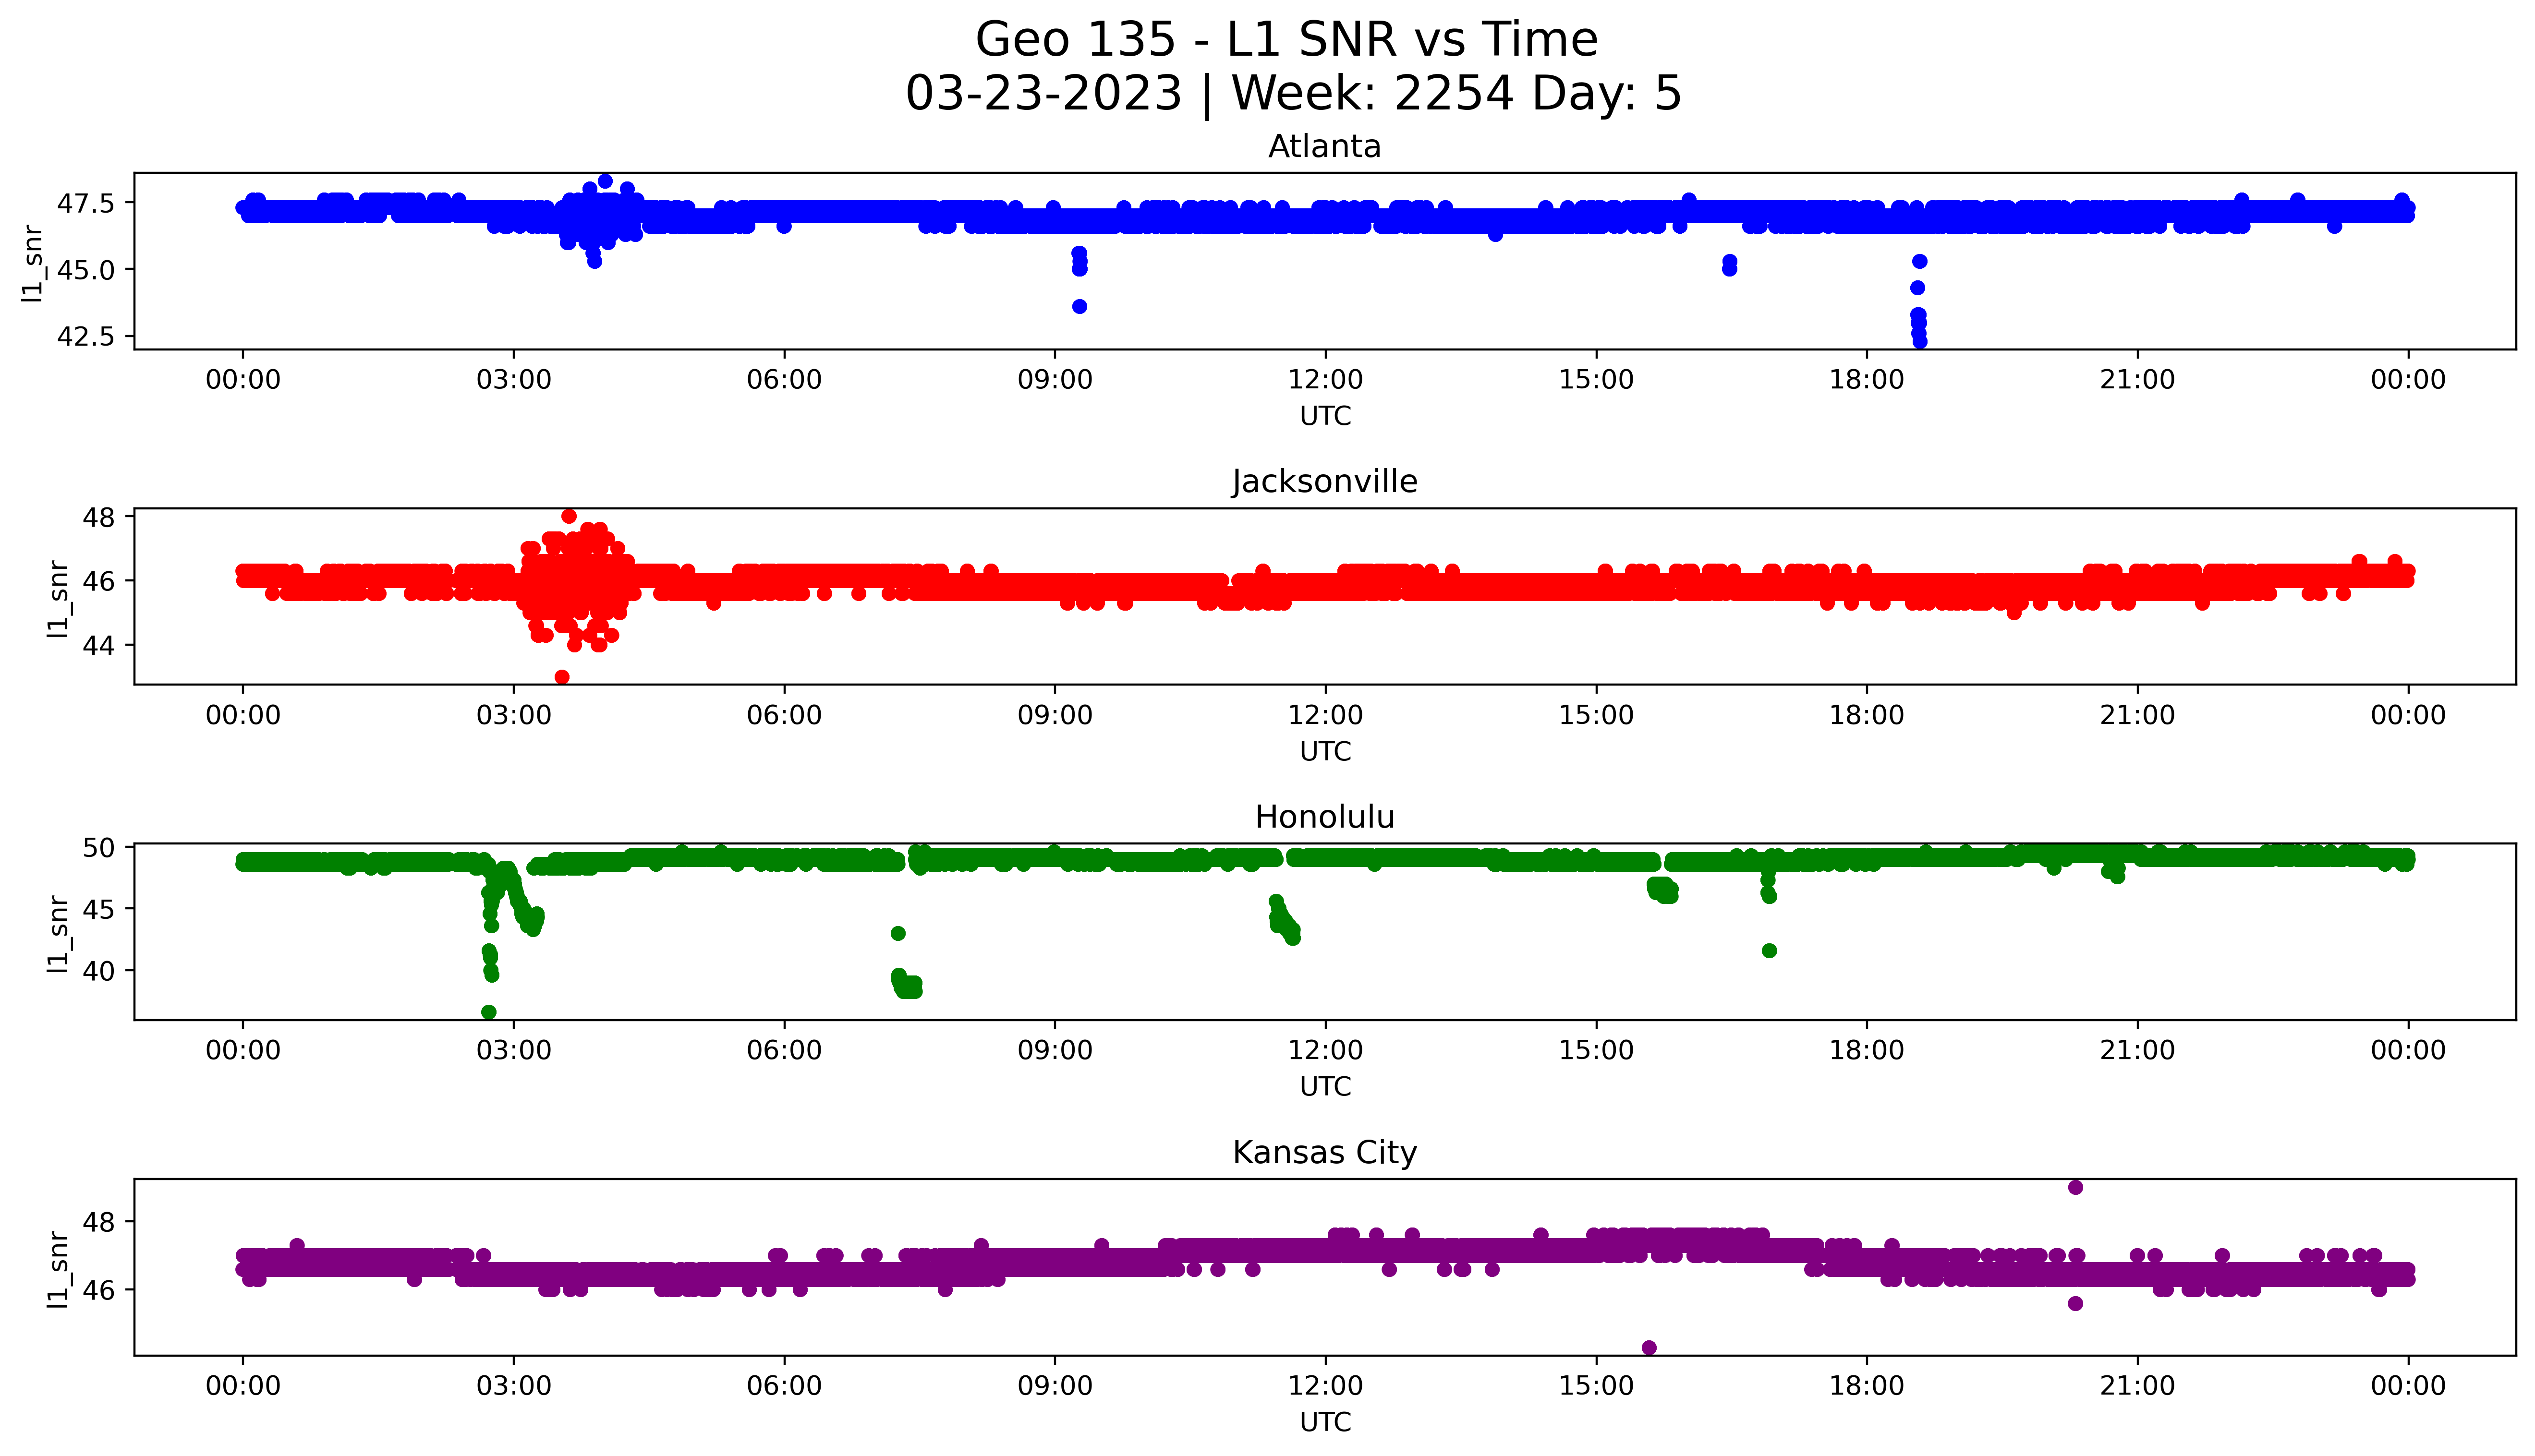Click the 'UTC' label under the Atlanta plot
The height and width of the screenshot is (1456, 2535).
tap(1325, 416)
